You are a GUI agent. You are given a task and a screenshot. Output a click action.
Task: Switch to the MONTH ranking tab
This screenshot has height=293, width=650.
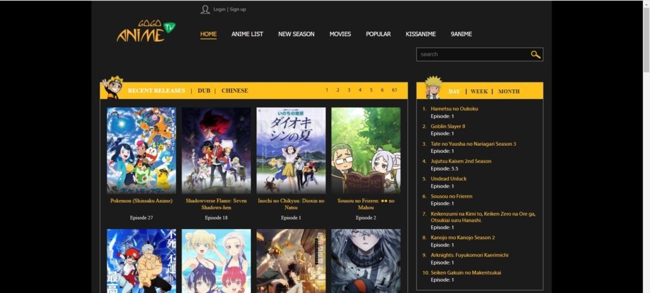click(508, 91)
